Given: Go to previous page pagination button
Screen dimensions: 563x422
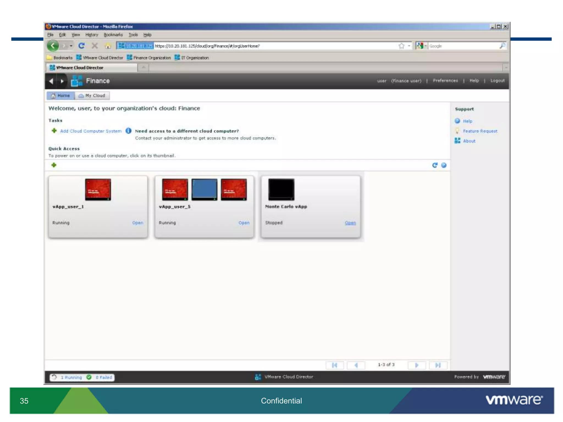Looking at the screenshot, I should click(356, 365).
